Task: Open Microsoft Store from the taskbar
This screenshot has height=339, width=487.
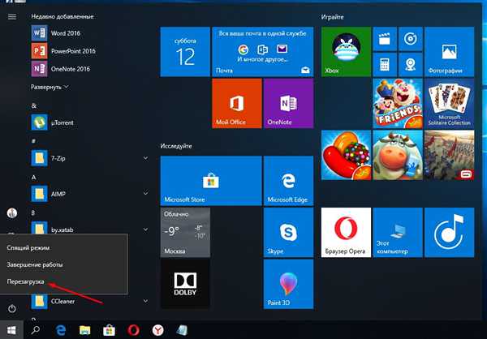Action: pos(109,330)
